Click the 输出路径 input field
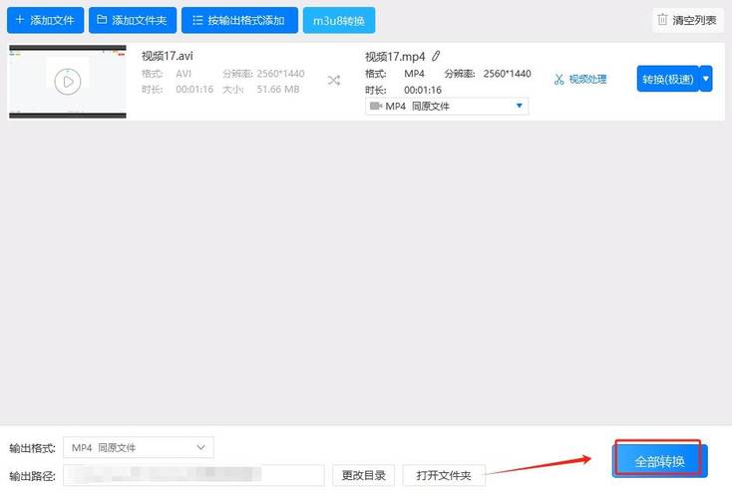 (193, 475)
